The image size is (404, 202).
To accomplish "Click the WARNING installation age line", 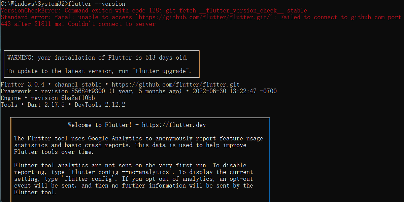I will click(98, 58).
